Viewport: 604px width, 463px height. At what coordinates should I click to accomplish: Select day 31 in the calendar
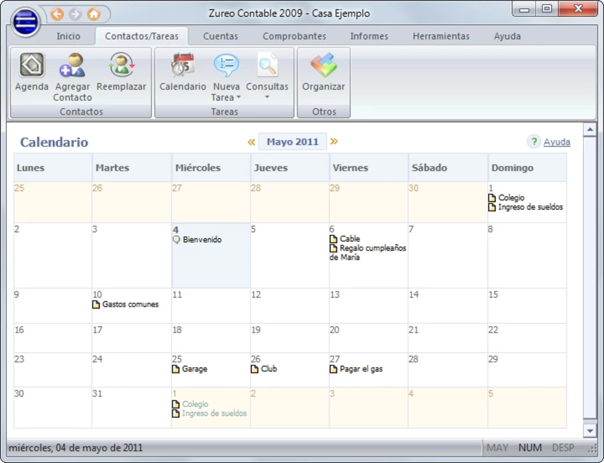point(131,407)
